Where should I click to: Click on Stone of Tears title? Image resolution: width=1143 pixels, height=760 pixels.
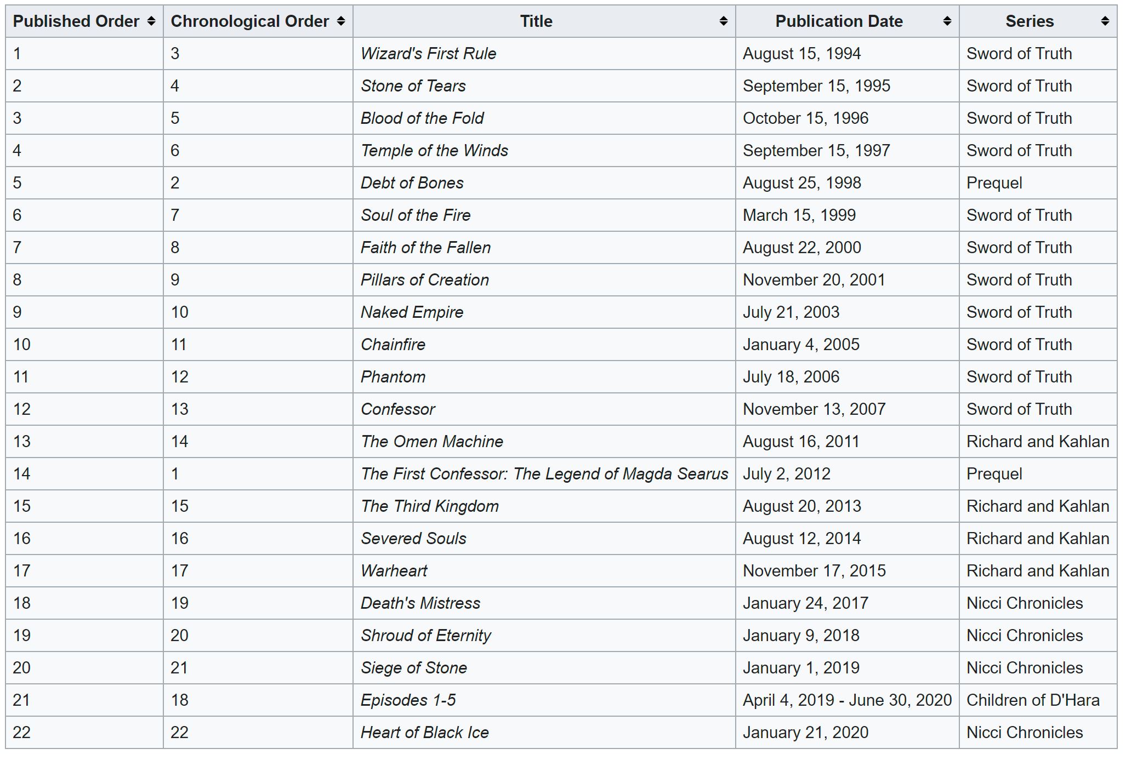point(413,86)
